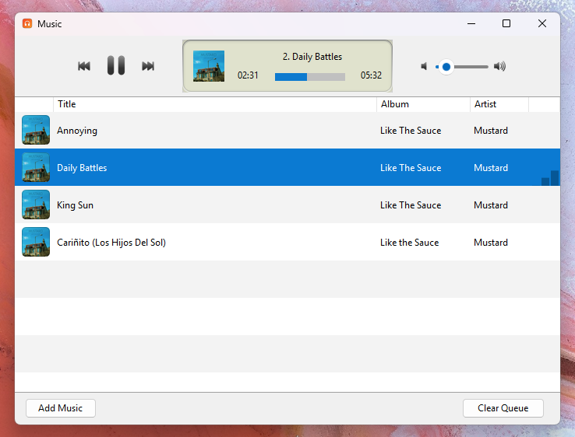The width and height of the screenshot is (575, 437).
Task: Click the now-playing album art
Action: pyautogui.click(x=209, y=66)
